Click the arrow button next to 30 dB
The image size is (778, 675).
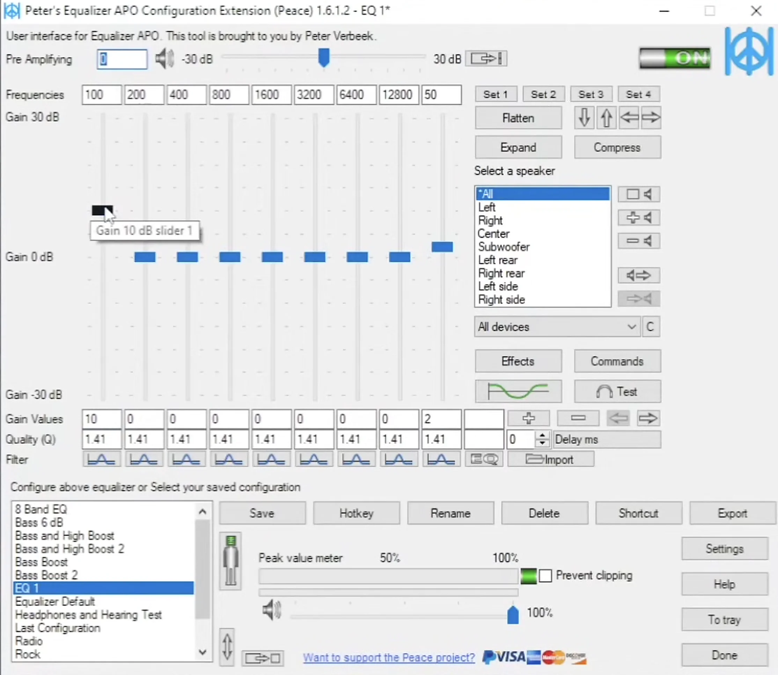(x=486, y=59)
